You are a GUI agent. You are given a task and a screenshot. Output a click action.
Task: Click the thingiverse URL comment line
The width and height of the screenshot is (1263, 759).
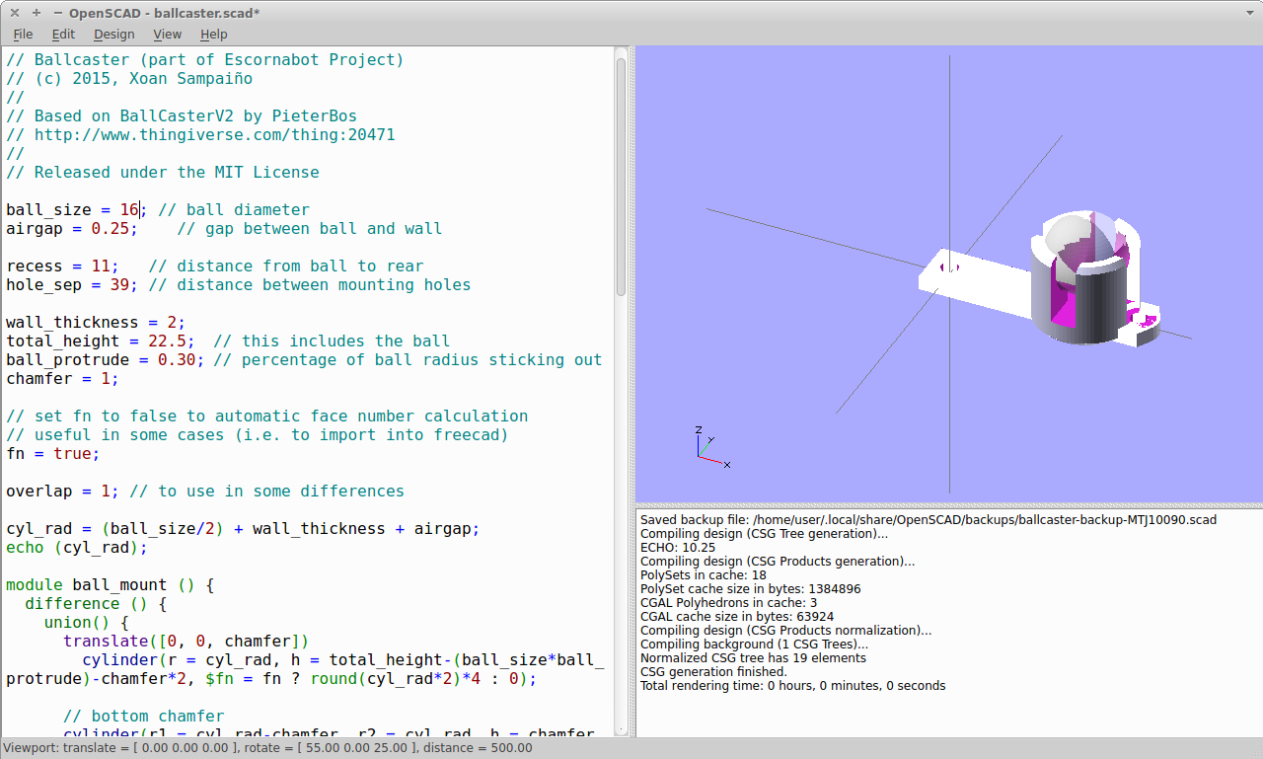pyautogui.click(x=200, y=135)
